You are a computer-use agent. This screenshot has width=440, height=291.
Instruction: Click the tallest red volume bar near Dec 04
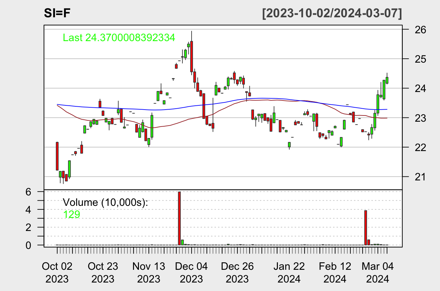coord(179,218)
